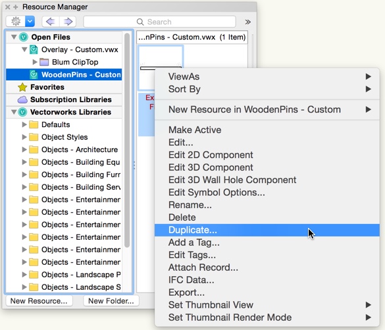
Task: Expand the Object Styles folder
Action: point(24,137)
